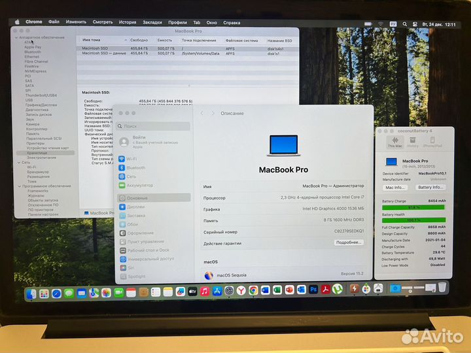Open Photos app in the Dock
Viewport: 471px width, 353px height.
(107, 292)
